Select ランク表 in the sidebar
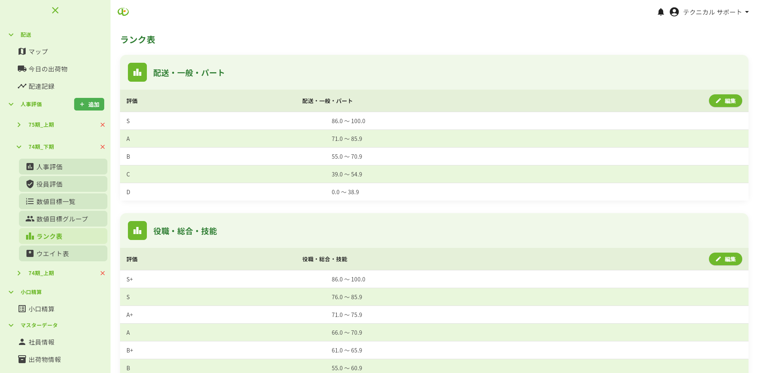This screenshot has width=758, height=373. pyautogui.click(x=50, y=236)
